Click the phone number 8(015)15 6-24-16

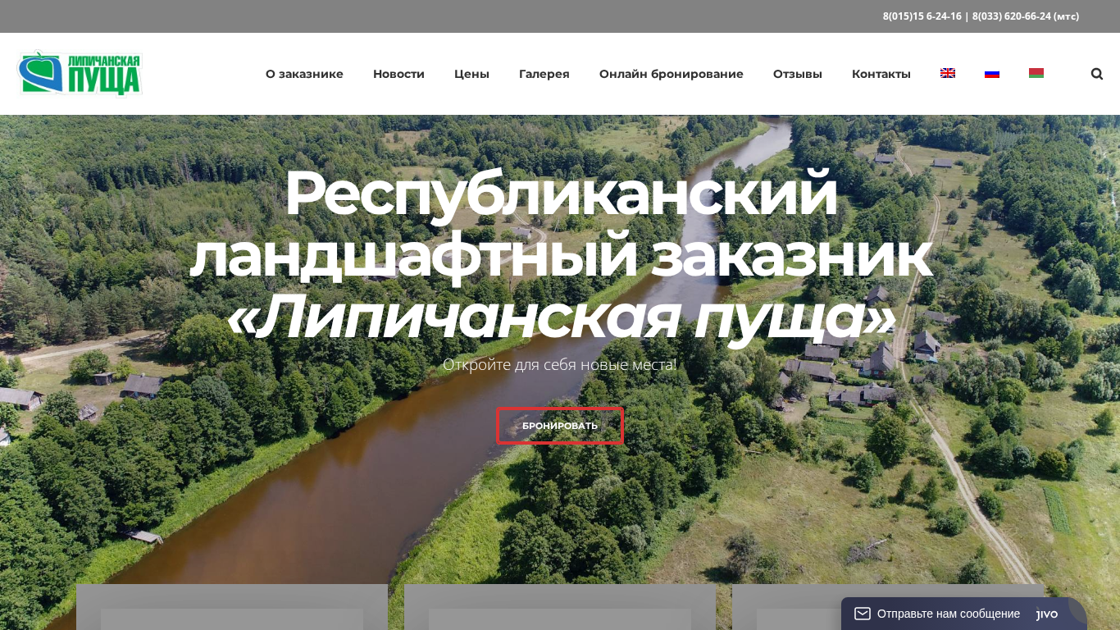[922, 16]
